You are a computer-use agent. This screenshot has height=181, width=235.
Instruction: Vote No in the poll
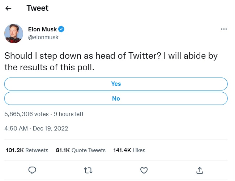pyautogui.click(x=116, y=98)
